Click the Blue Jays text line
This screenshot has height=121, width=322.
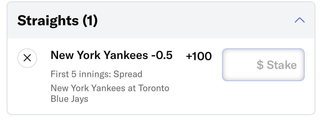(x=69, y=99)
